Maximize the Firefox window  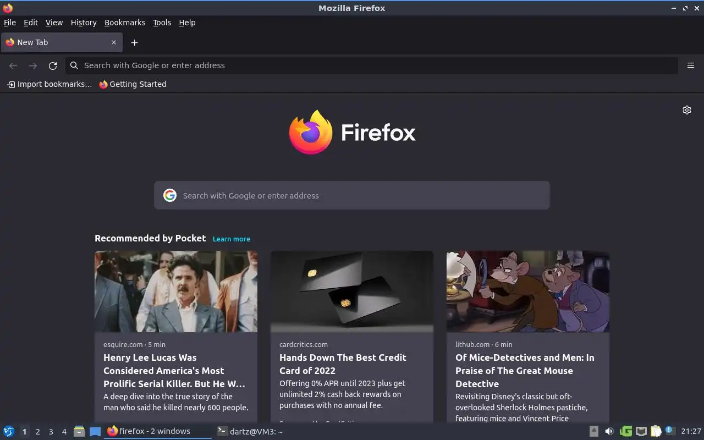(685, 8)
